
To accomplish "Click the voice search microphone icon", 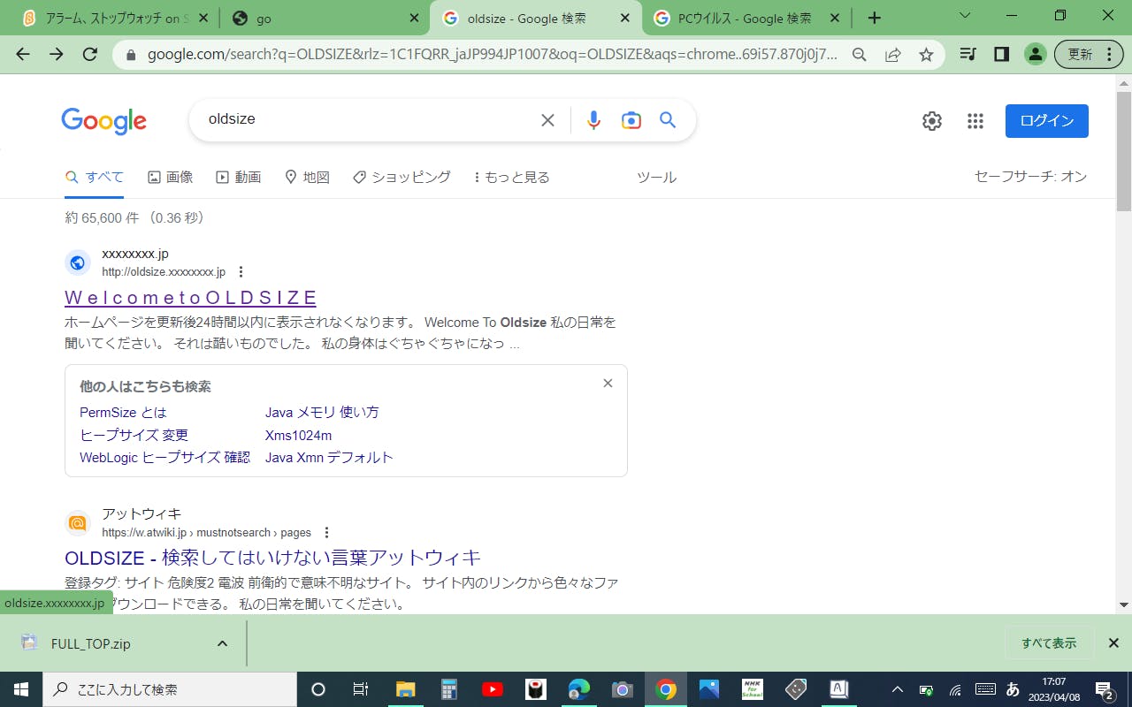I will point(593,120).
